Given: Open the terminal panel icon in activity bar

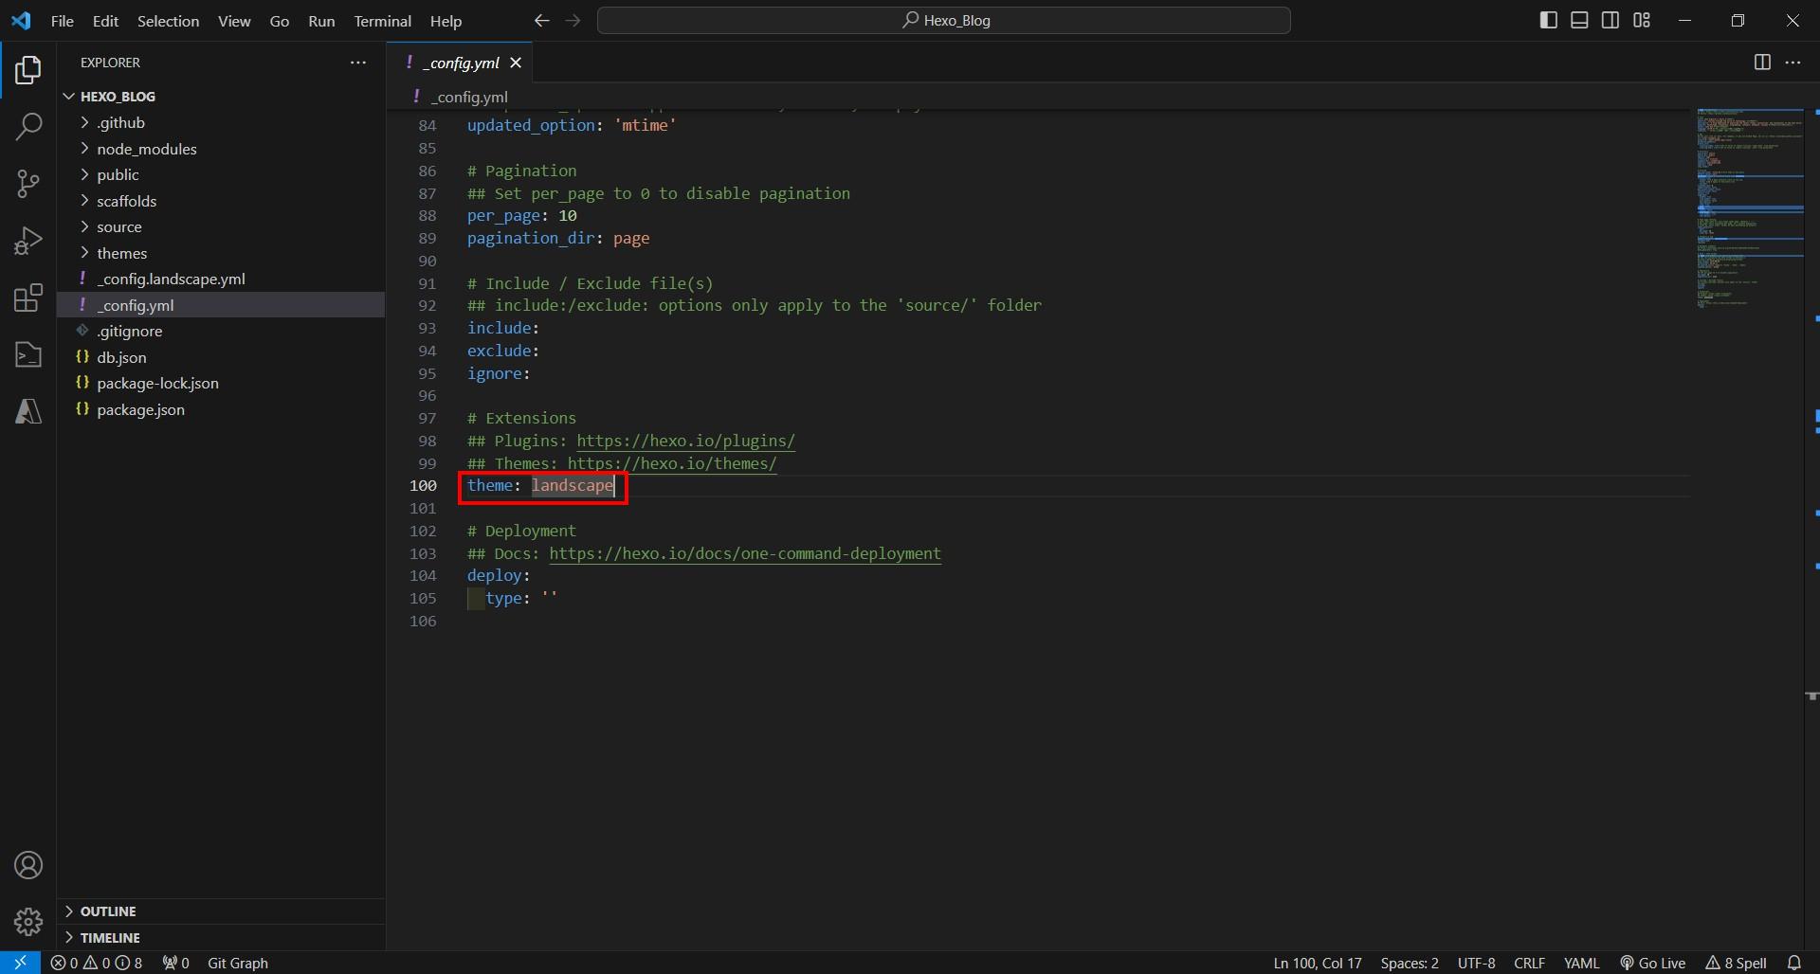Looking at the screenshot, I should [28, 354].
